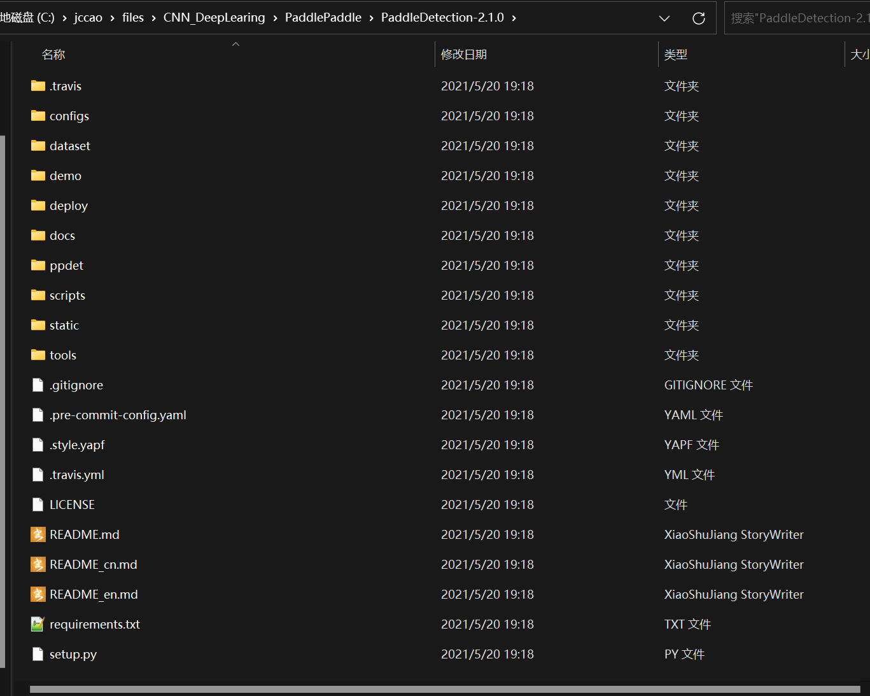Select the README_cn.md file name
Screen dimensions: 870x696
point(94,564)
